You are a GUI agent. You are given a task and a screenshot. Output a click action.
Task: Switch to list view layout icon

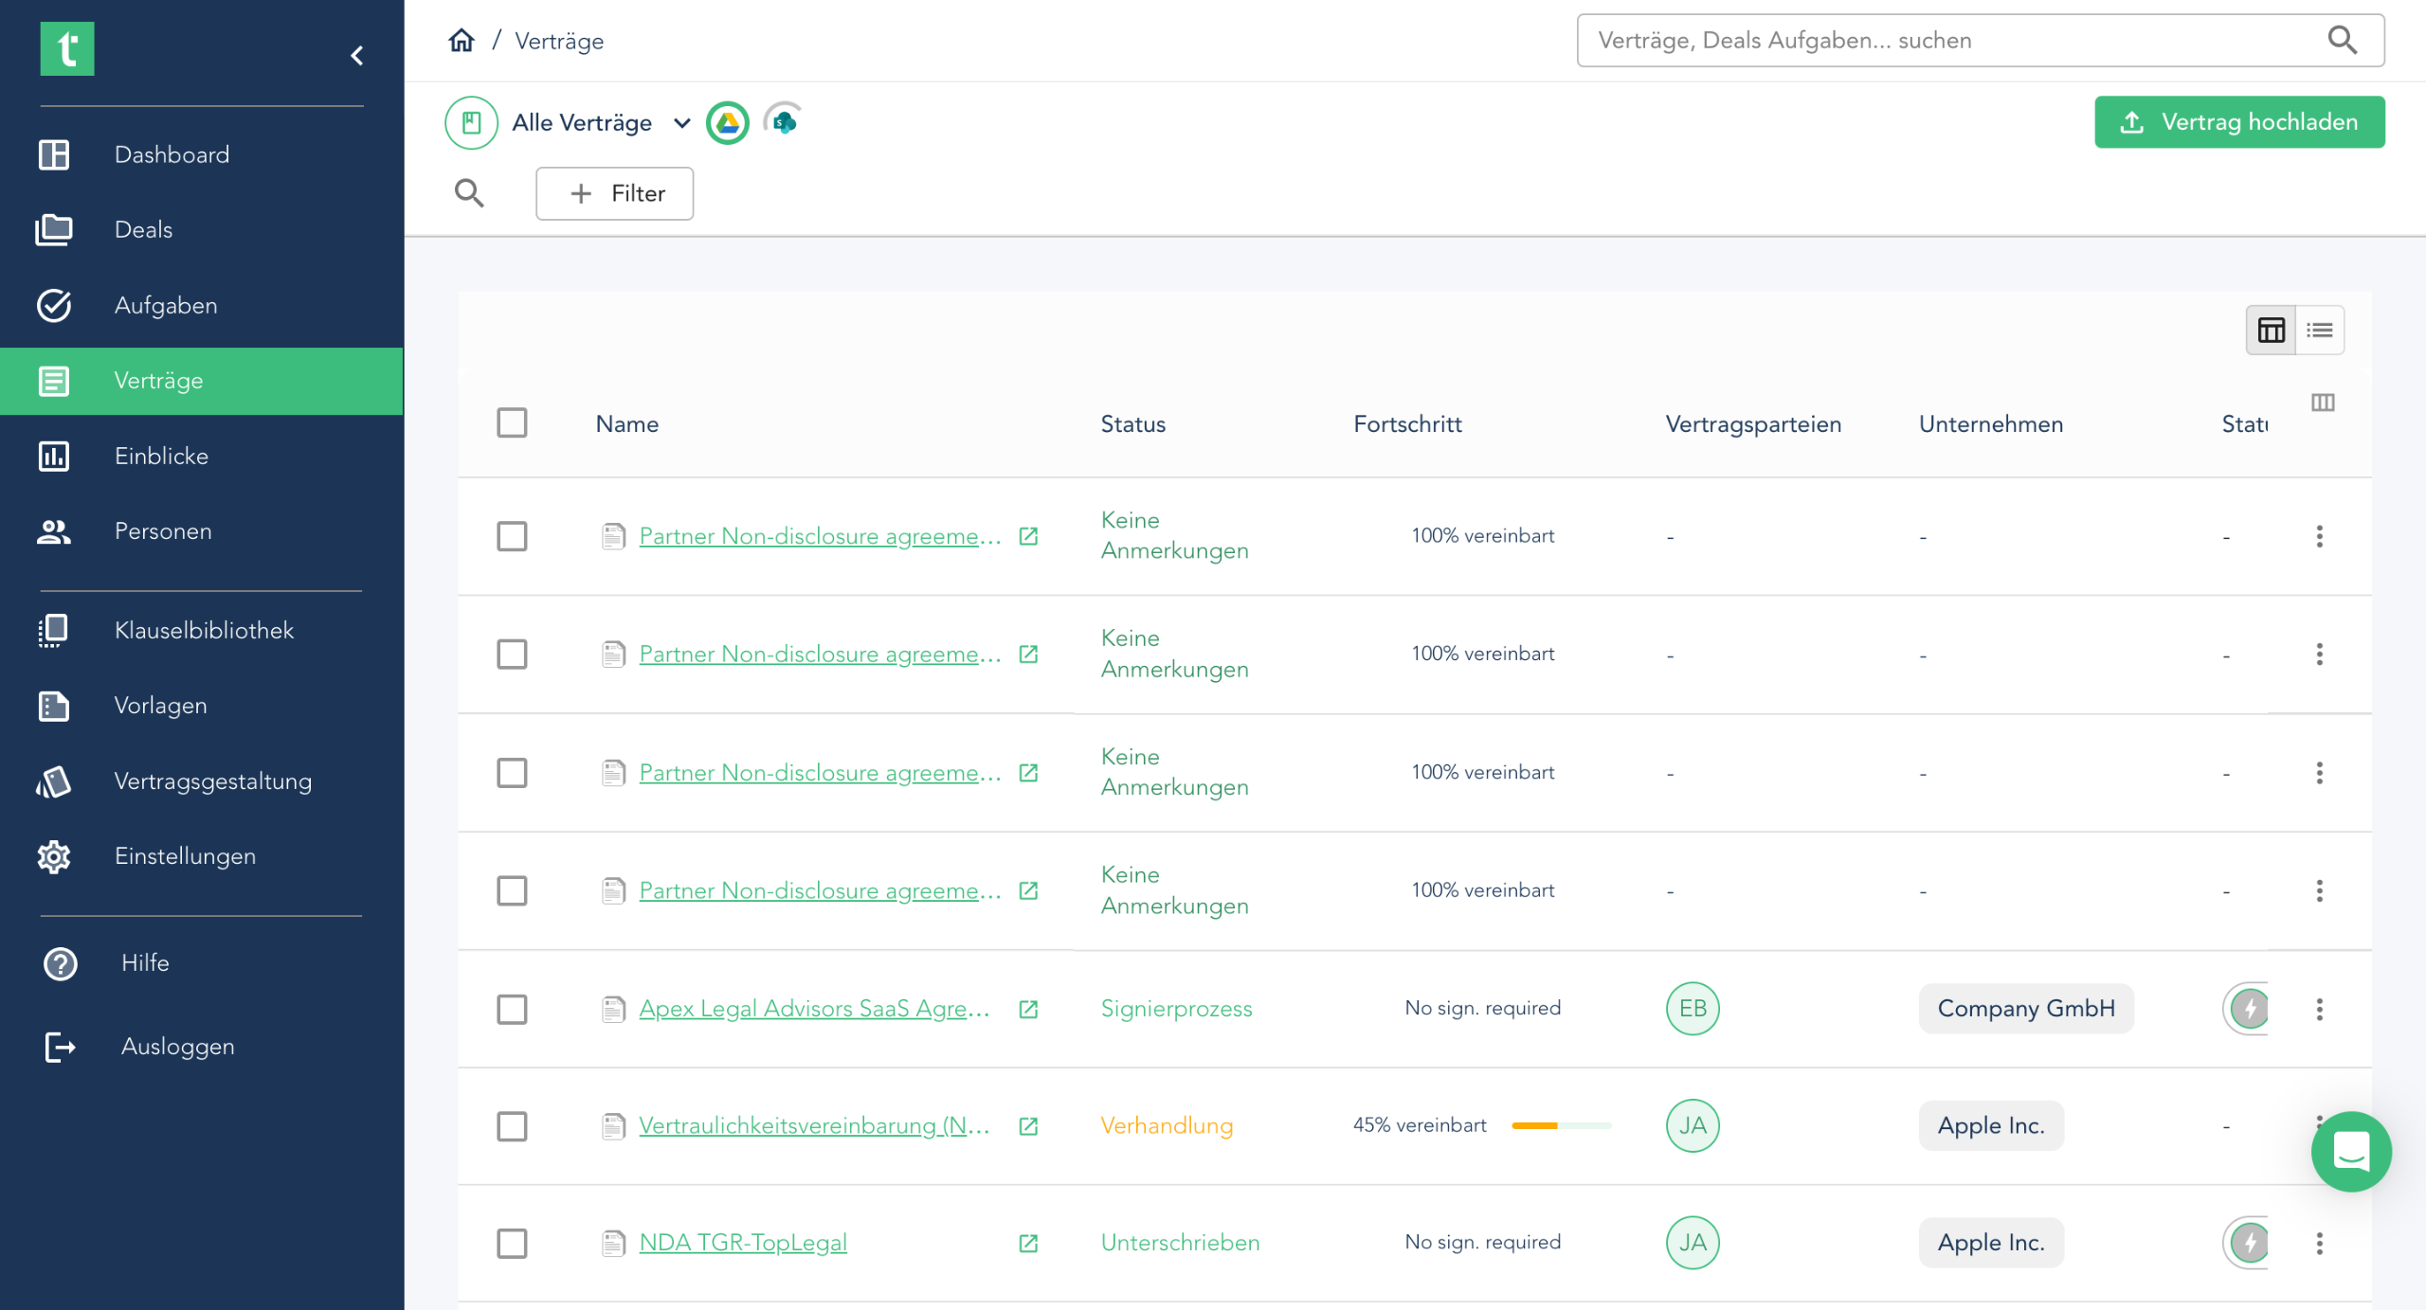(x=2319, y=330)
